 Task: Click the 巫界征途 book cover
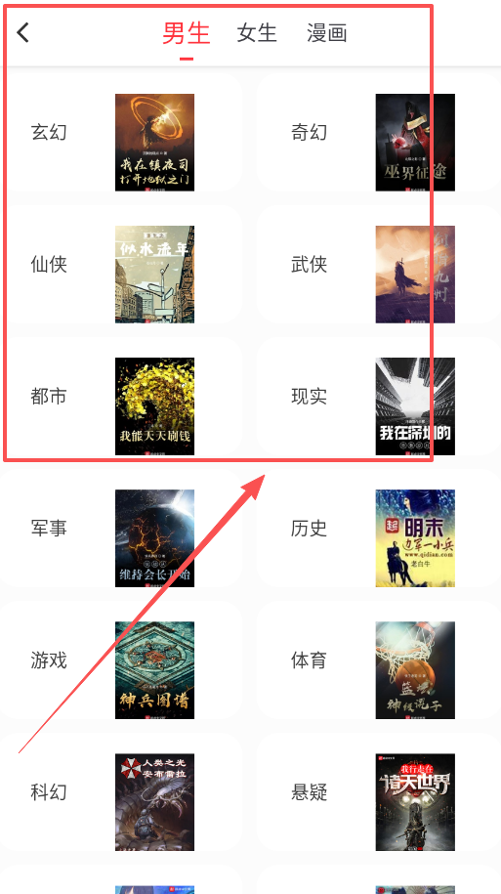(415, 143)
